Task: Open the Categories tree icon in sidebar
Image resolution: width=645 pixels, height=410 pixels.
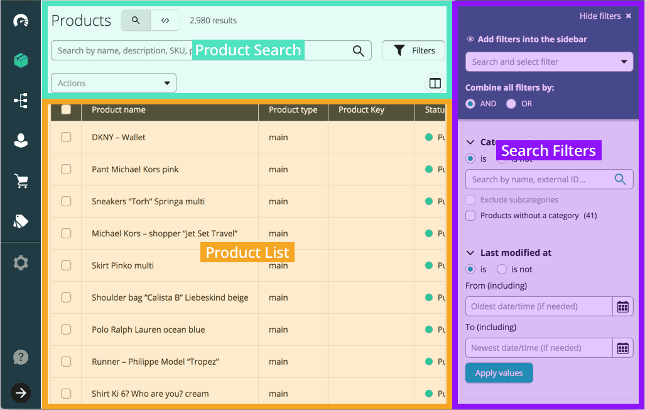Action: 21,101
